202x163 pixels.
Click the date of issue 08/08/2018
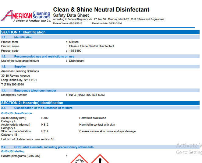pyautogui.click(x=76, y=23)
